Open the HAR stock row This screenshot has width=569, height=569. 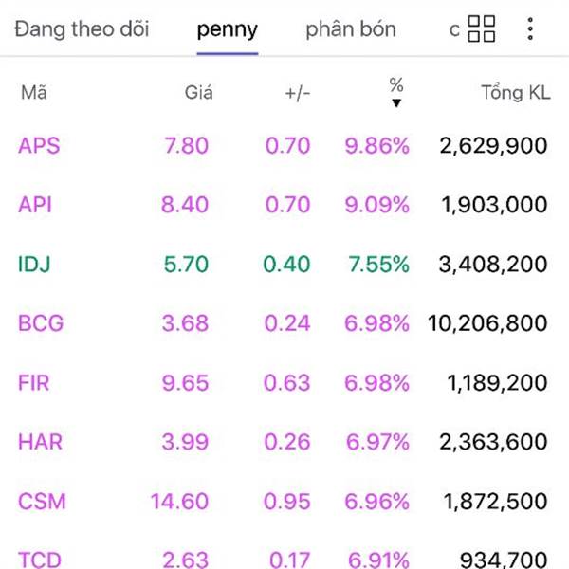tap(284, 442)
